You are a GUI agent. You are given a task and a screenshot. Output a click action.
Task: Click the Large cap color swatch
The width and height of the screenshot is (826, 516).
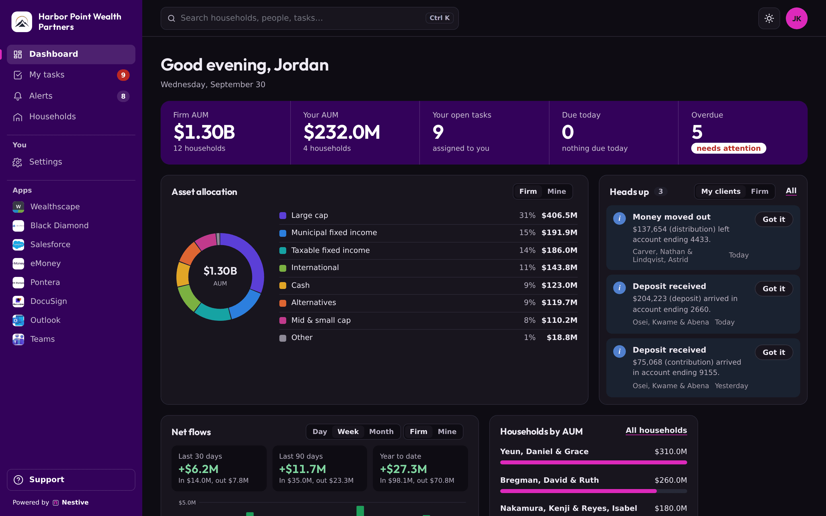(283, 216)
